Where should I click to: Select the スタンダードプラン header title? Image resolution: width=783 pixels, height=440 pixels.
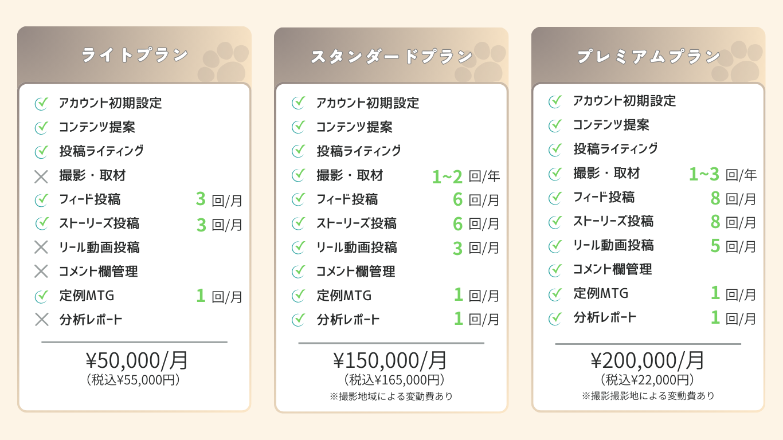[x=391, y=57]
